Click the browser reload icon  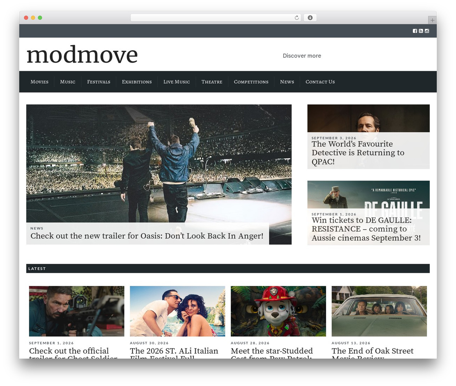[x=296, y=18]
